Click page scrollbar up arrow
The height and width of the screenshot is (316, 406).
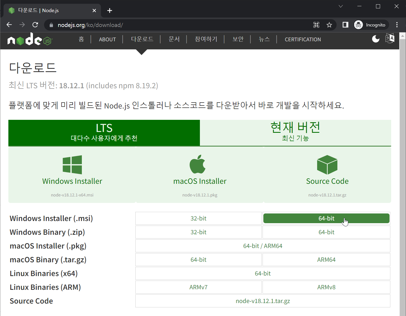click(x=402, y=36)
